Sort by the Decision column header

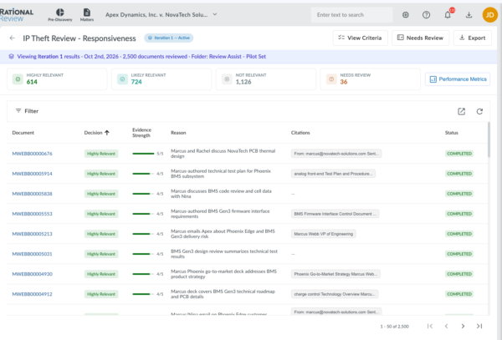97,133
